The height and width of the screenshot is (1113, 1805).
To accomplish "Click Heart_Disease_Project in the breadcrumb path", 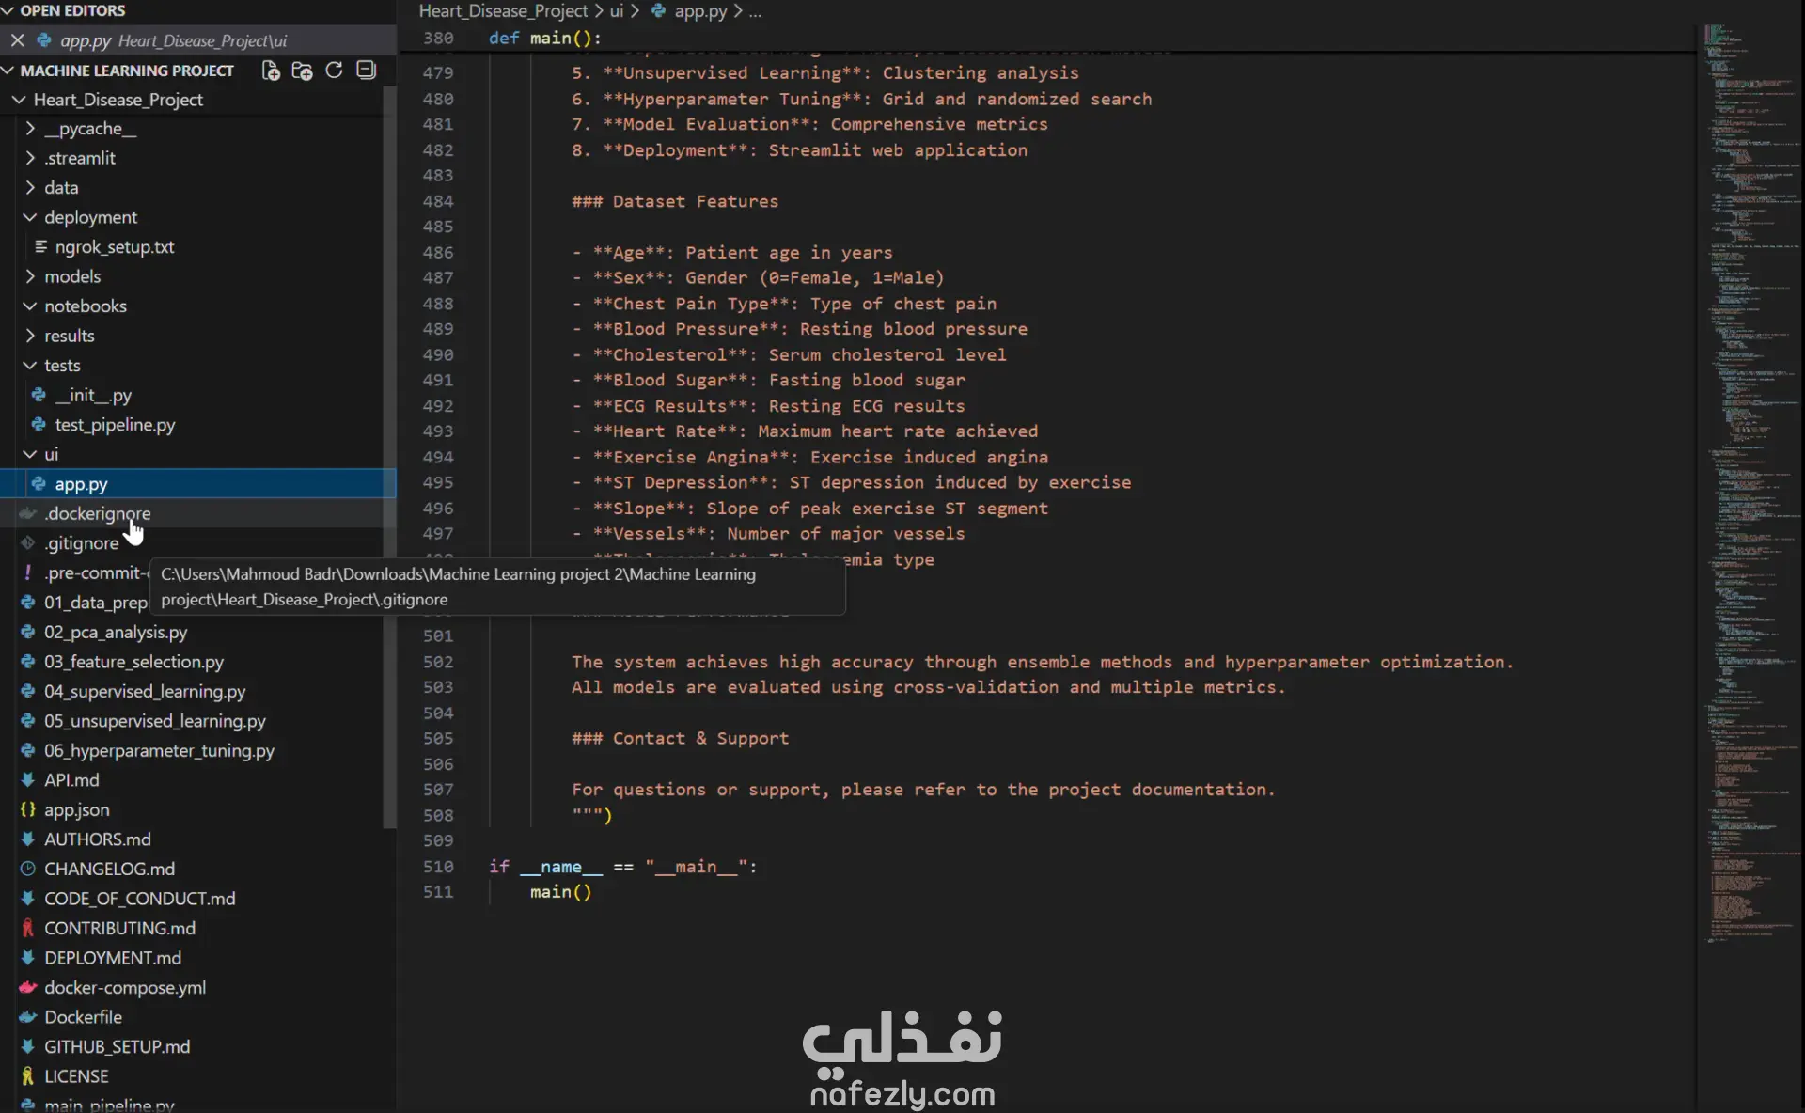I will point(503,11).
